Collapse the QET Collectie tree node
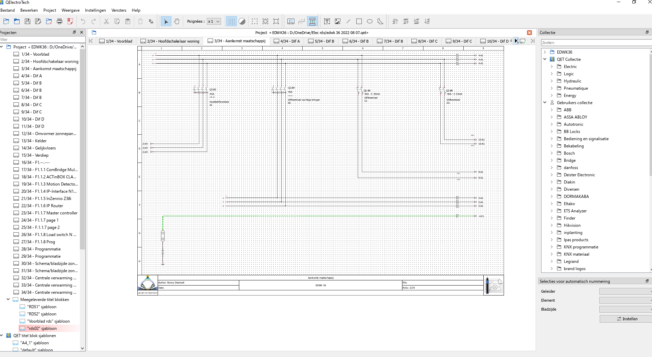Screen dimensions: 652x357 point(545,59)
